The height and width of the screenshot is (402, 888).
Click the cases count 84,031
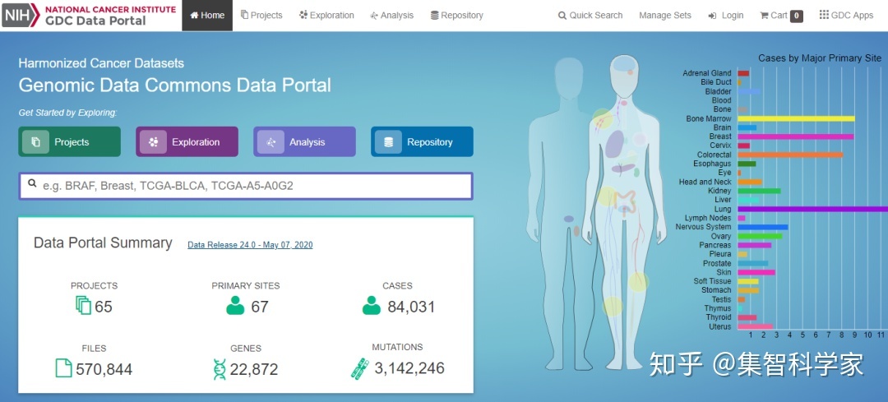coord(411,307)
